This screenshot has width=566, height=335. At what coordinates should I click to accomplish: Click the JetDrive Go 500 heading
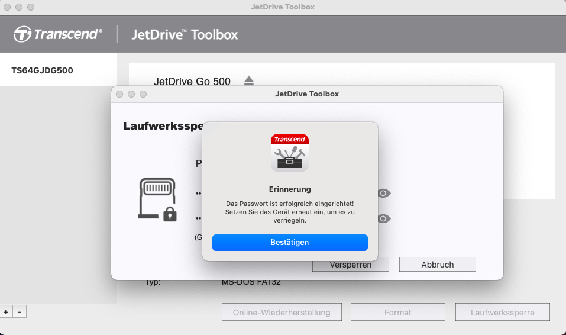192,81
